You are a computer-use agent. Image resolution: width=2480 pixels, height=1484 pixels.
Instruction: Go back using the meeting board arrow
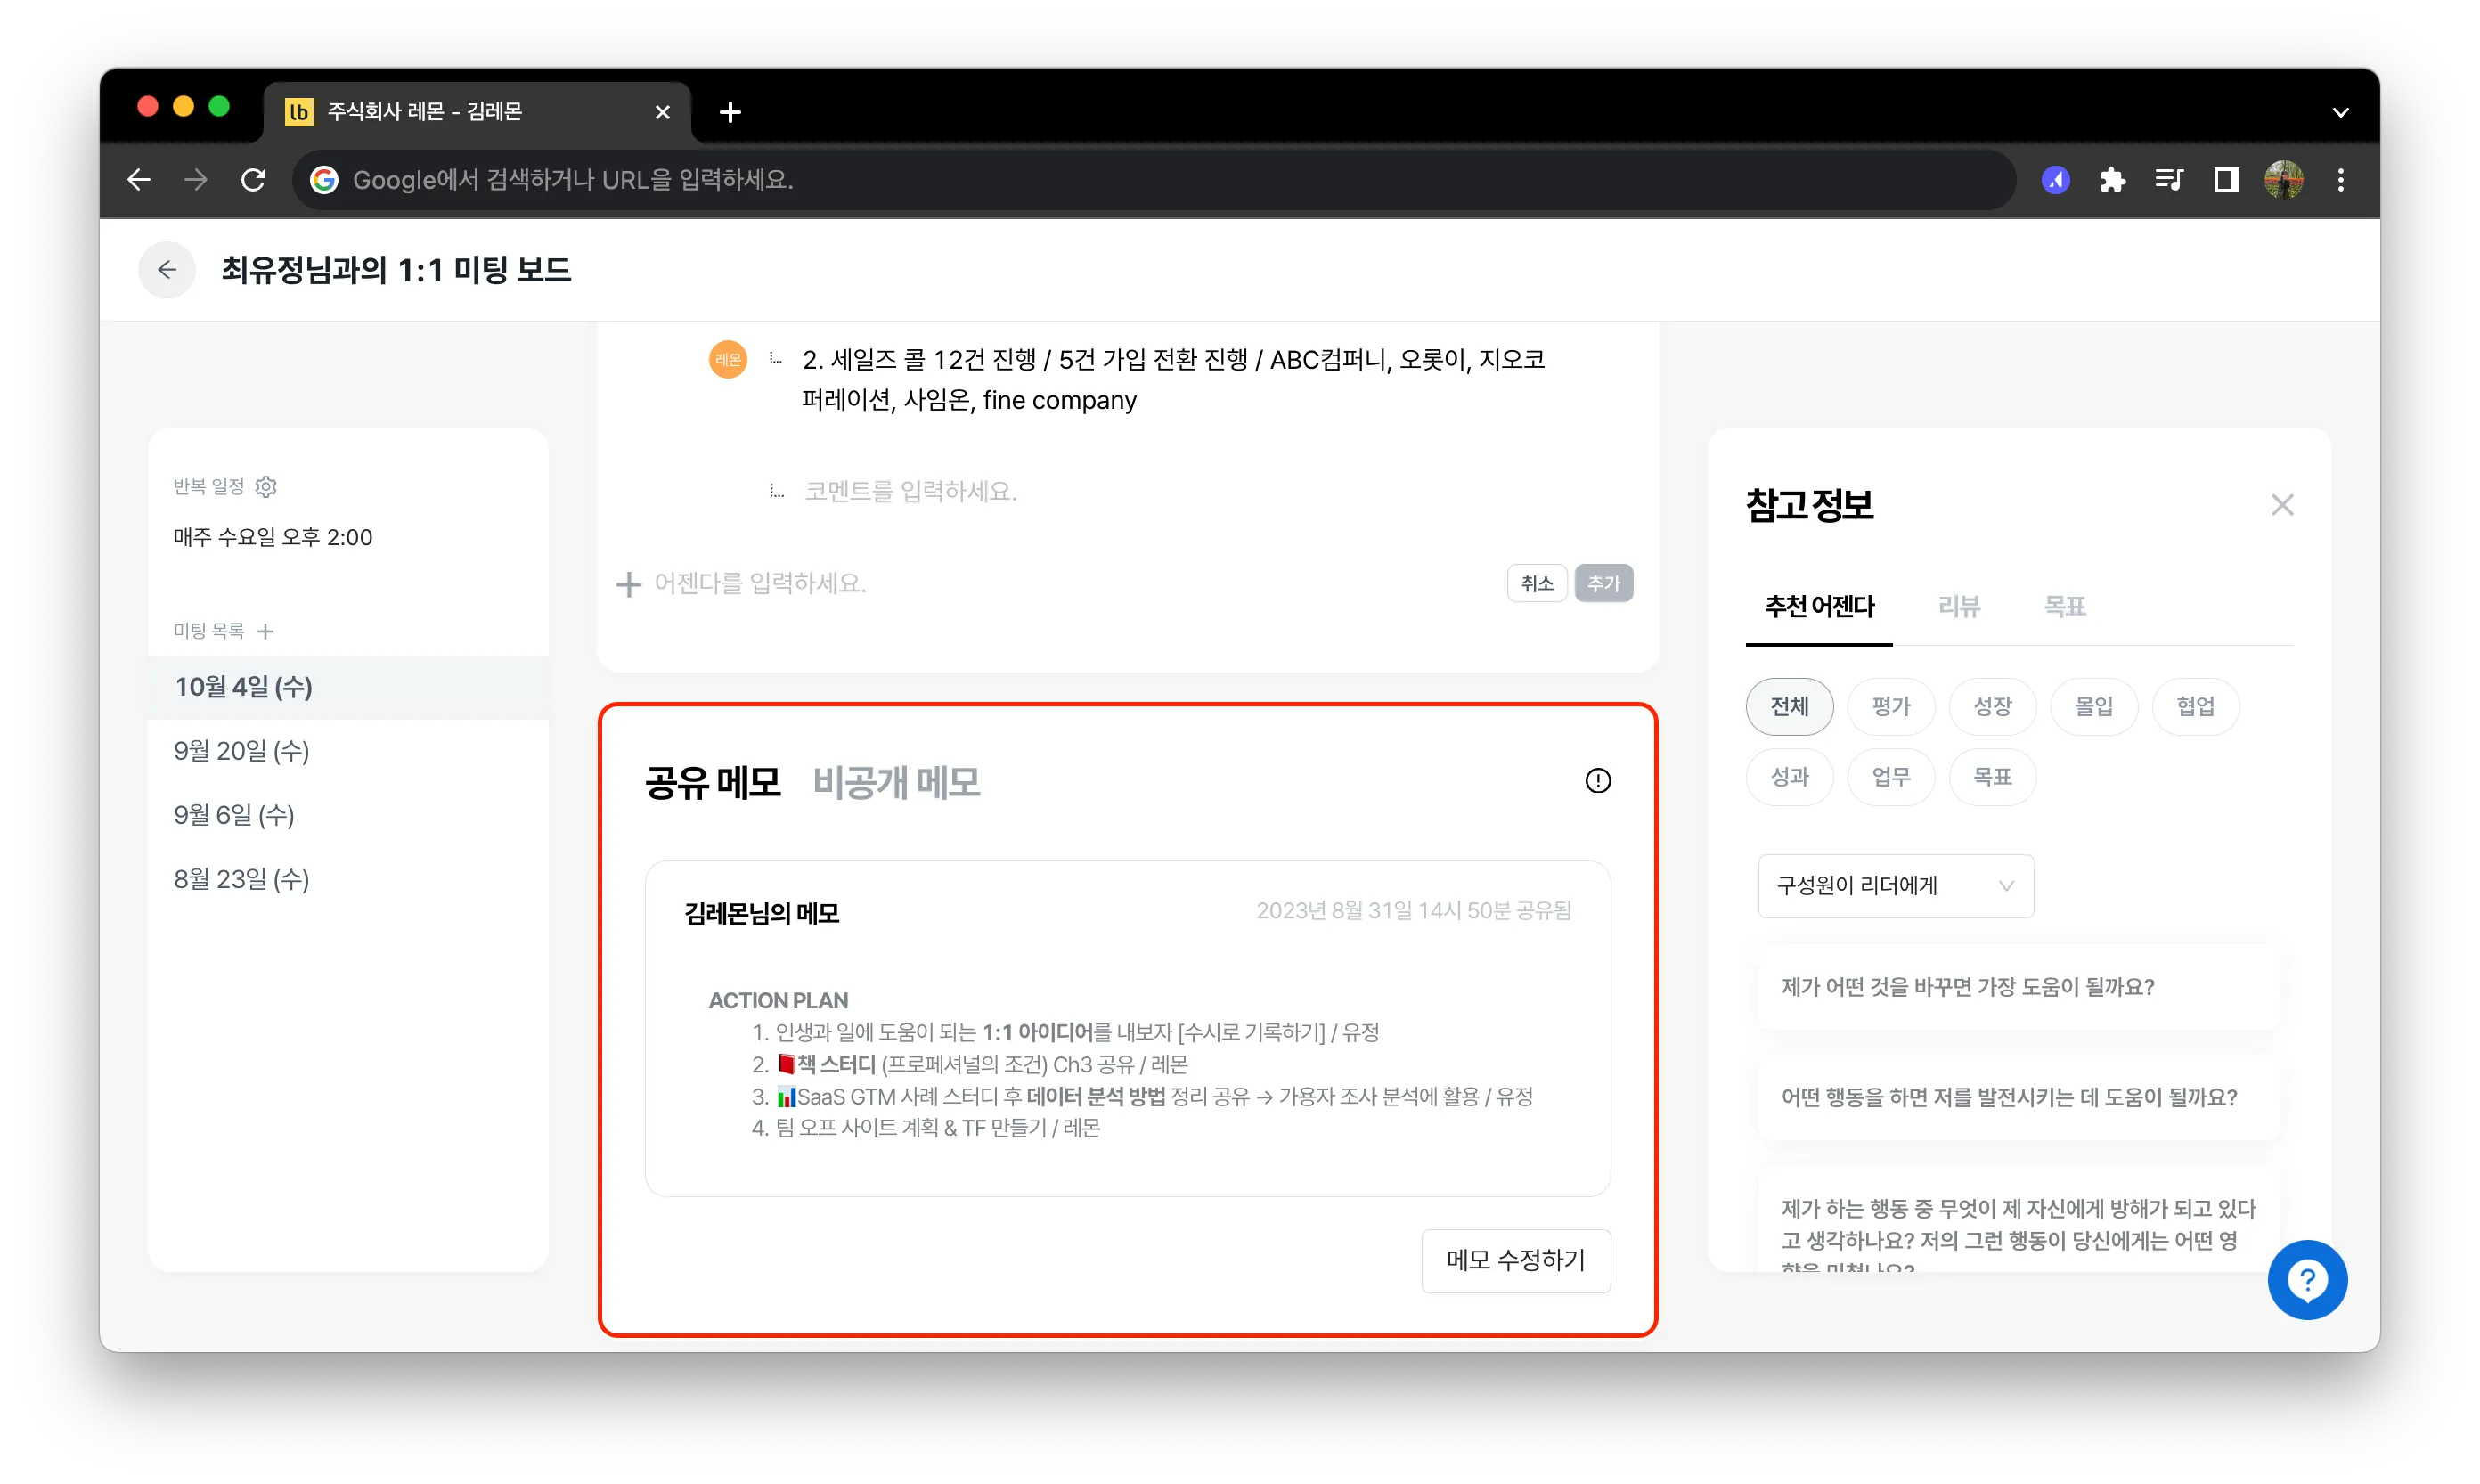[167, 270]
